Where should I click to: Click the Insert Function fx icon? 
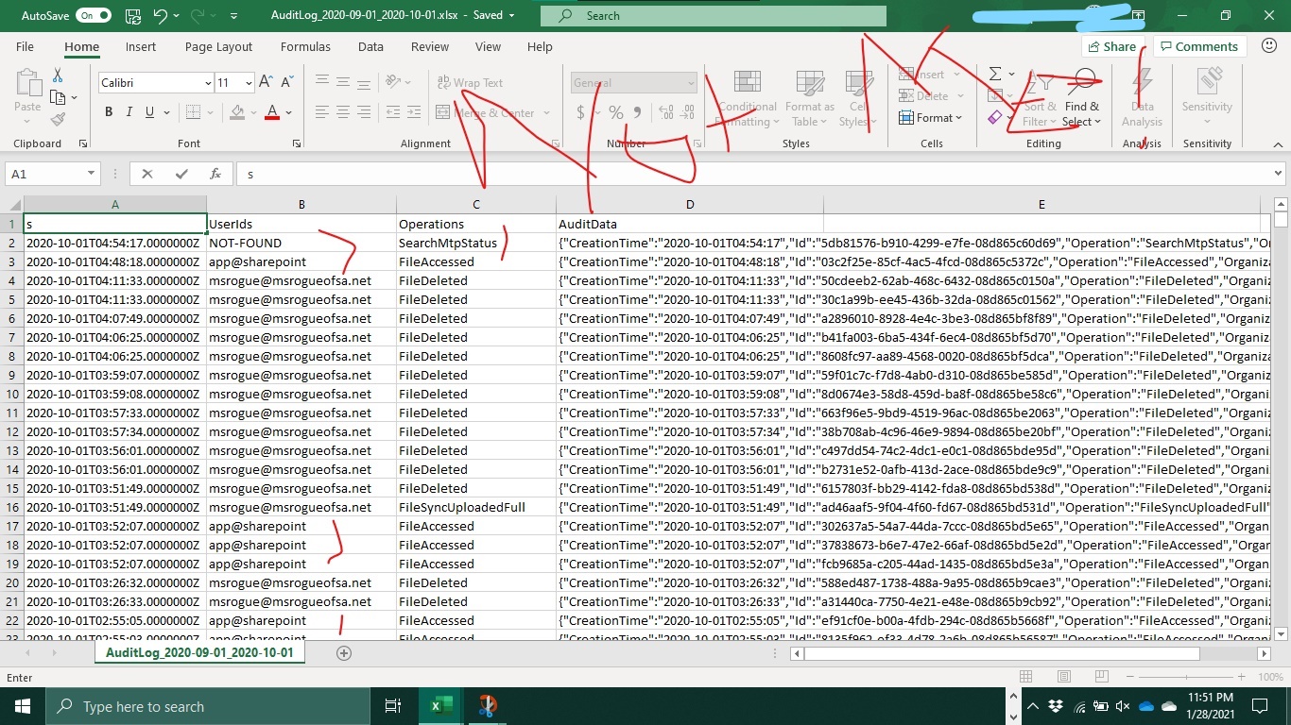click(x=215, y=174)
